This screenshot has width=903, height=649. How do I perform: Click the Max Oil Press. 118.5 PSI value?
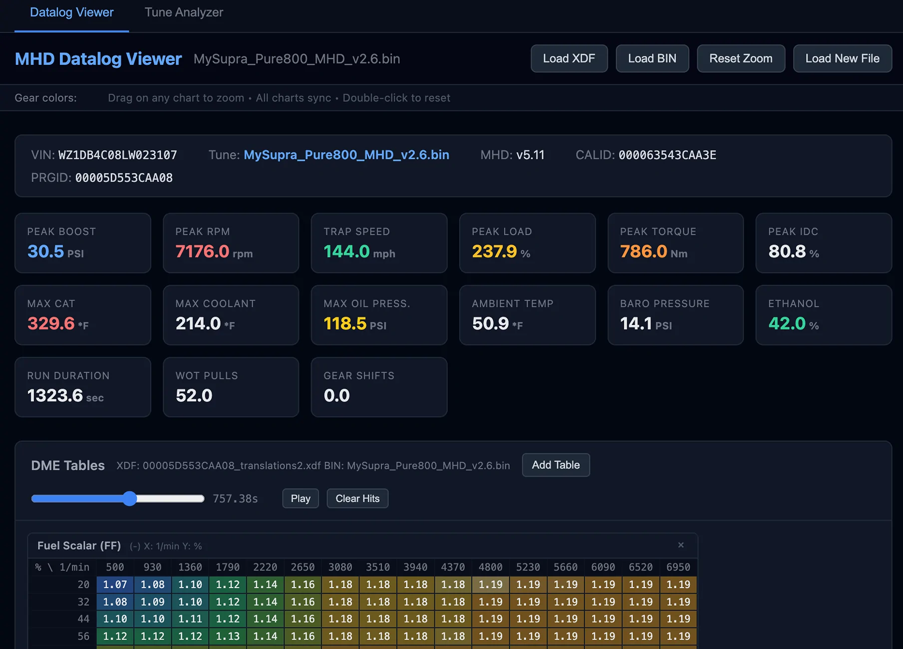[355, 324]
